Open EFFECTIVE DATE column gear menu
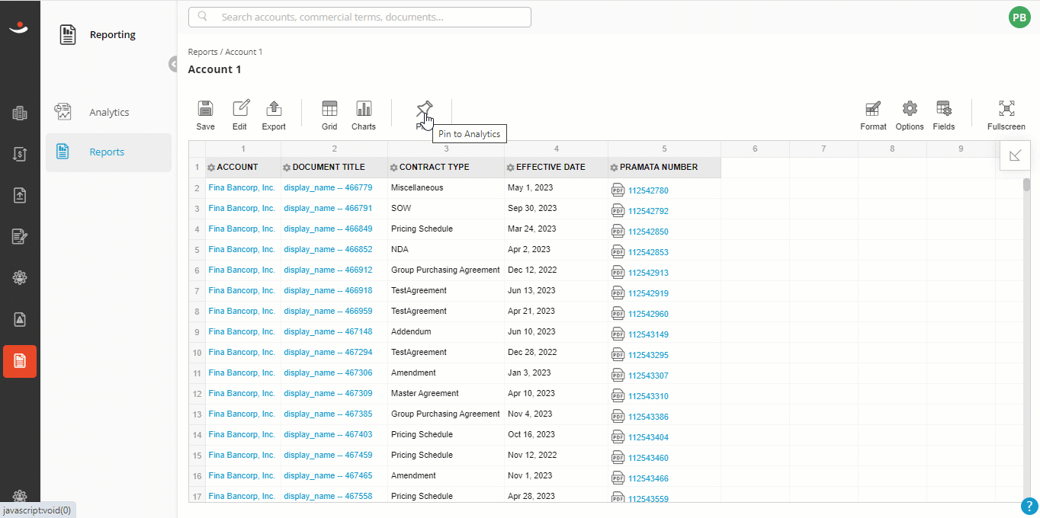This screenshot has height=518, width=1040. pyautogui.click(x=511, y=168)
